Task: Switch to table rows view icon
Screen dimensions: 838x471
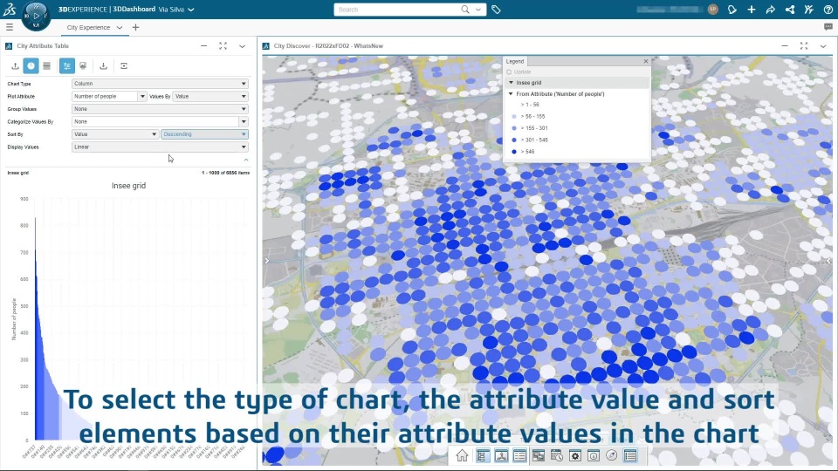Action: [x=47, y=65]
